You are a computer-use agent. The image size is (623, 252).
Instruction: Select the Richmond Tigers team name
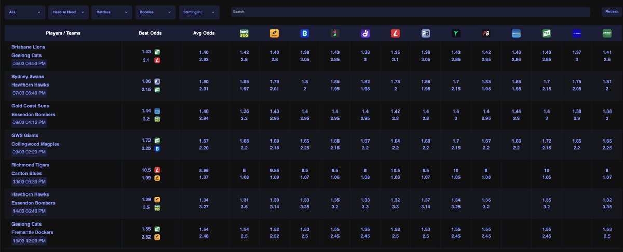coord(31,165)
